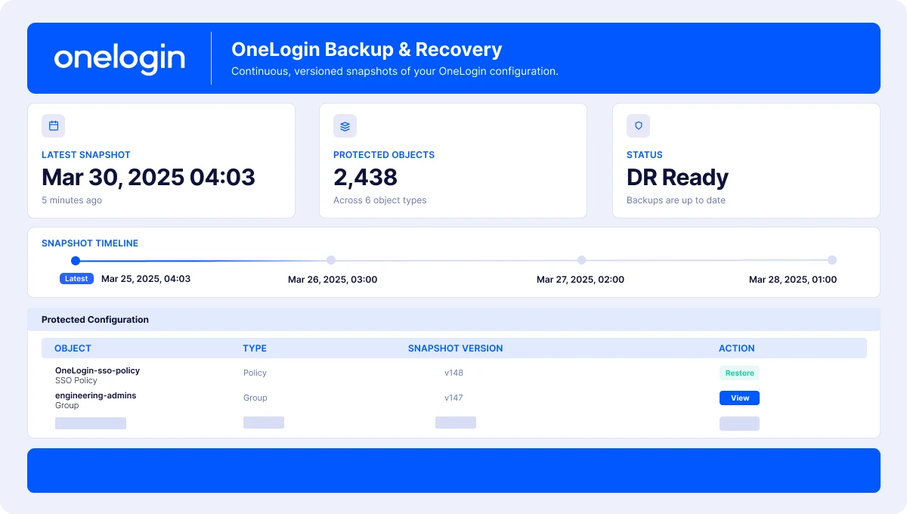Click the 2,438 protected objects count
907x514 pixels.
(365, 177)
